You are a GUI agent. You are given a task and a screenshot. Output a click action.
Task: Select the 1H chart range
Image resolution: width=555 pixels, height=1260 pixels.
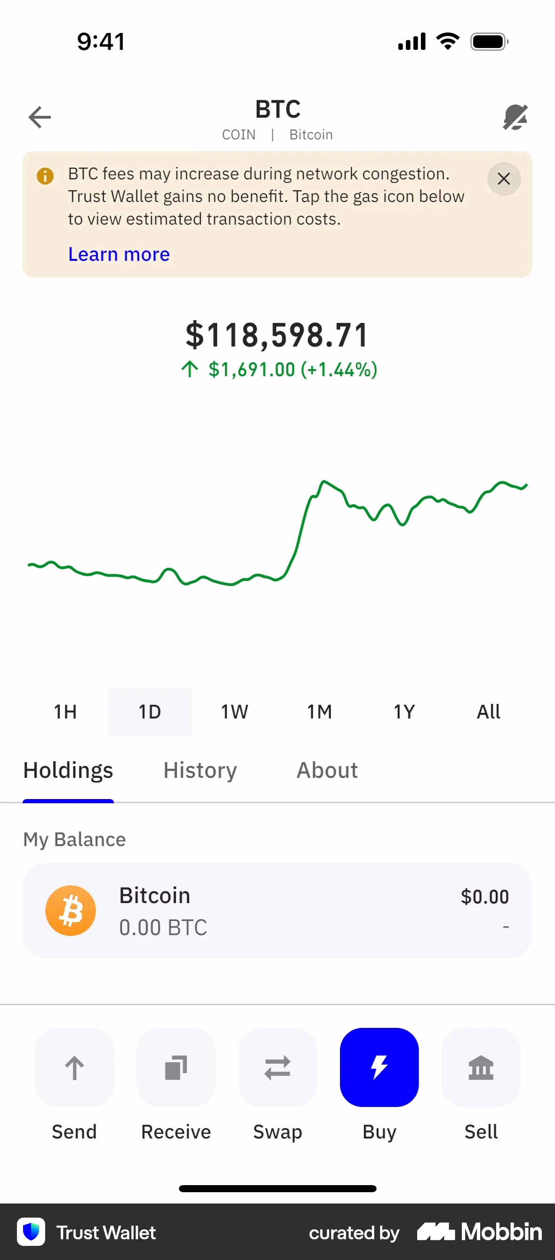(65, 711)
